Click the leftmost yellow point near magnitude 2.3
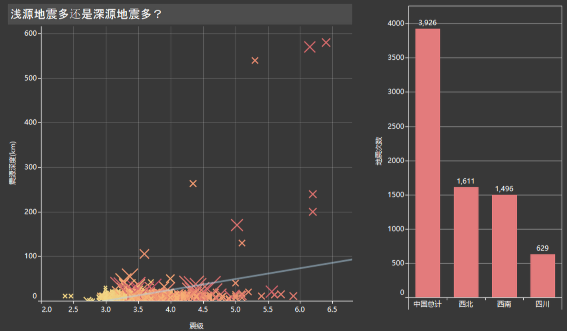Image resolution: width=567 pixels, height=331 pixels. click(65, 296)
